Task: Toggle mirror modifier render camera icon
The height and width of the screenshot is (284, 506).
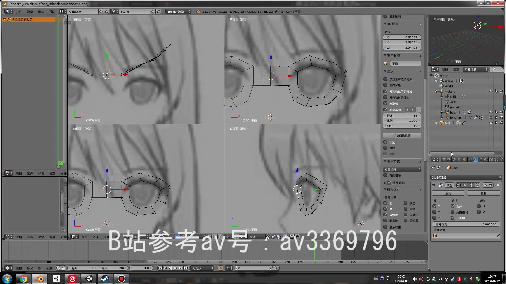Action: 459,185
